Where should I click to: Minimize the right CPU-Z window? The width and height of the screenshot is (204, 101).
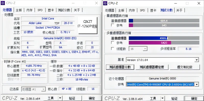175,3
